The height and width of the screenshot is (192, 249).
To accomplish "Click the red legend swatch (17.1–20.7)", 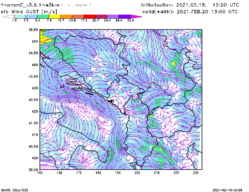I will click(90, 16).
